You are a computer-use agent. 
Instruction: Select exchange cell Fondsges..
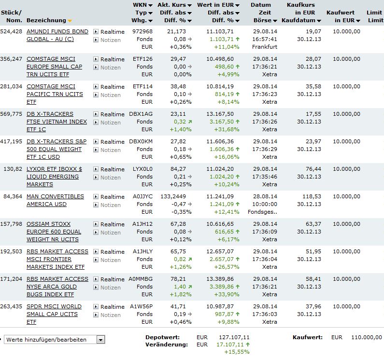point(262,212)
